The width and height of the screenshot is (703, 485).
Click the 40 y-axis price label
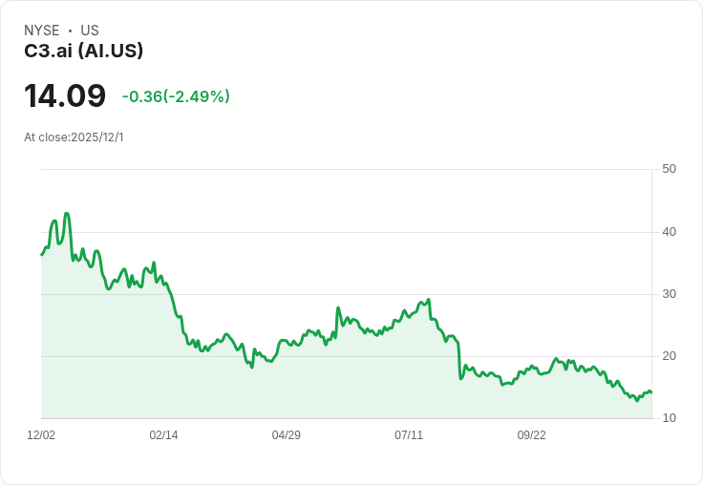(669, 232)
